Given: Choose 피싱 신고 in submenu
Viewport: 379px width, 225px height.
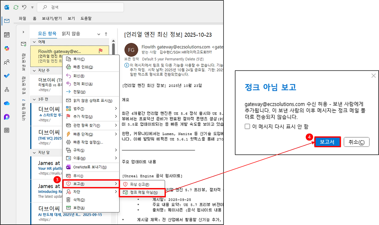Looking at the screenshot, I should (x=142, y=184).
